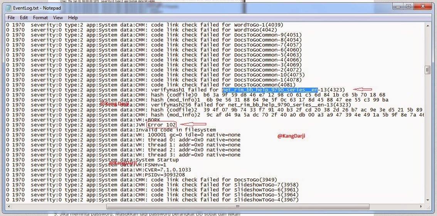Click the 'DocsToGoCommon-9(4051)' text
The width and height of the screenshot is (437, 216).
click(268, 35)
